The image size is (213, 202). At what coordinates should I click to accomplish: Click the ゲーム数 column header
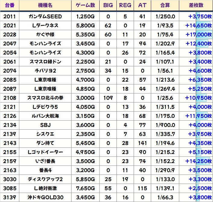85,5
